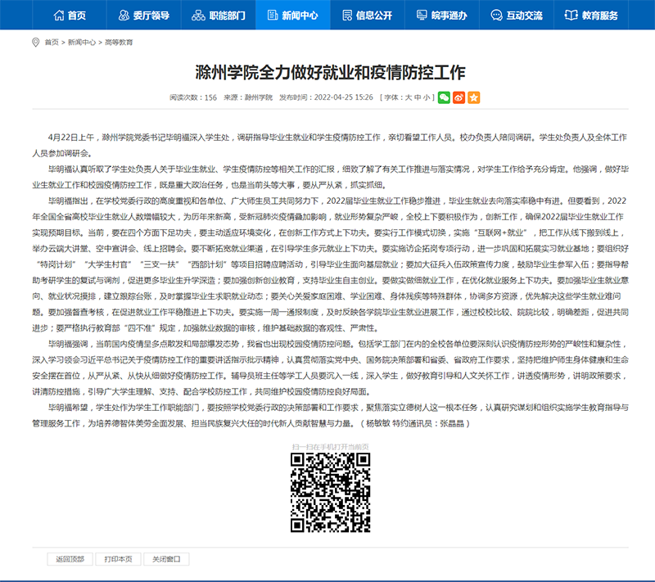Open the 委厅领导 navigation menu item
This screenshot has width=655, height=582.
click(144, 15)
